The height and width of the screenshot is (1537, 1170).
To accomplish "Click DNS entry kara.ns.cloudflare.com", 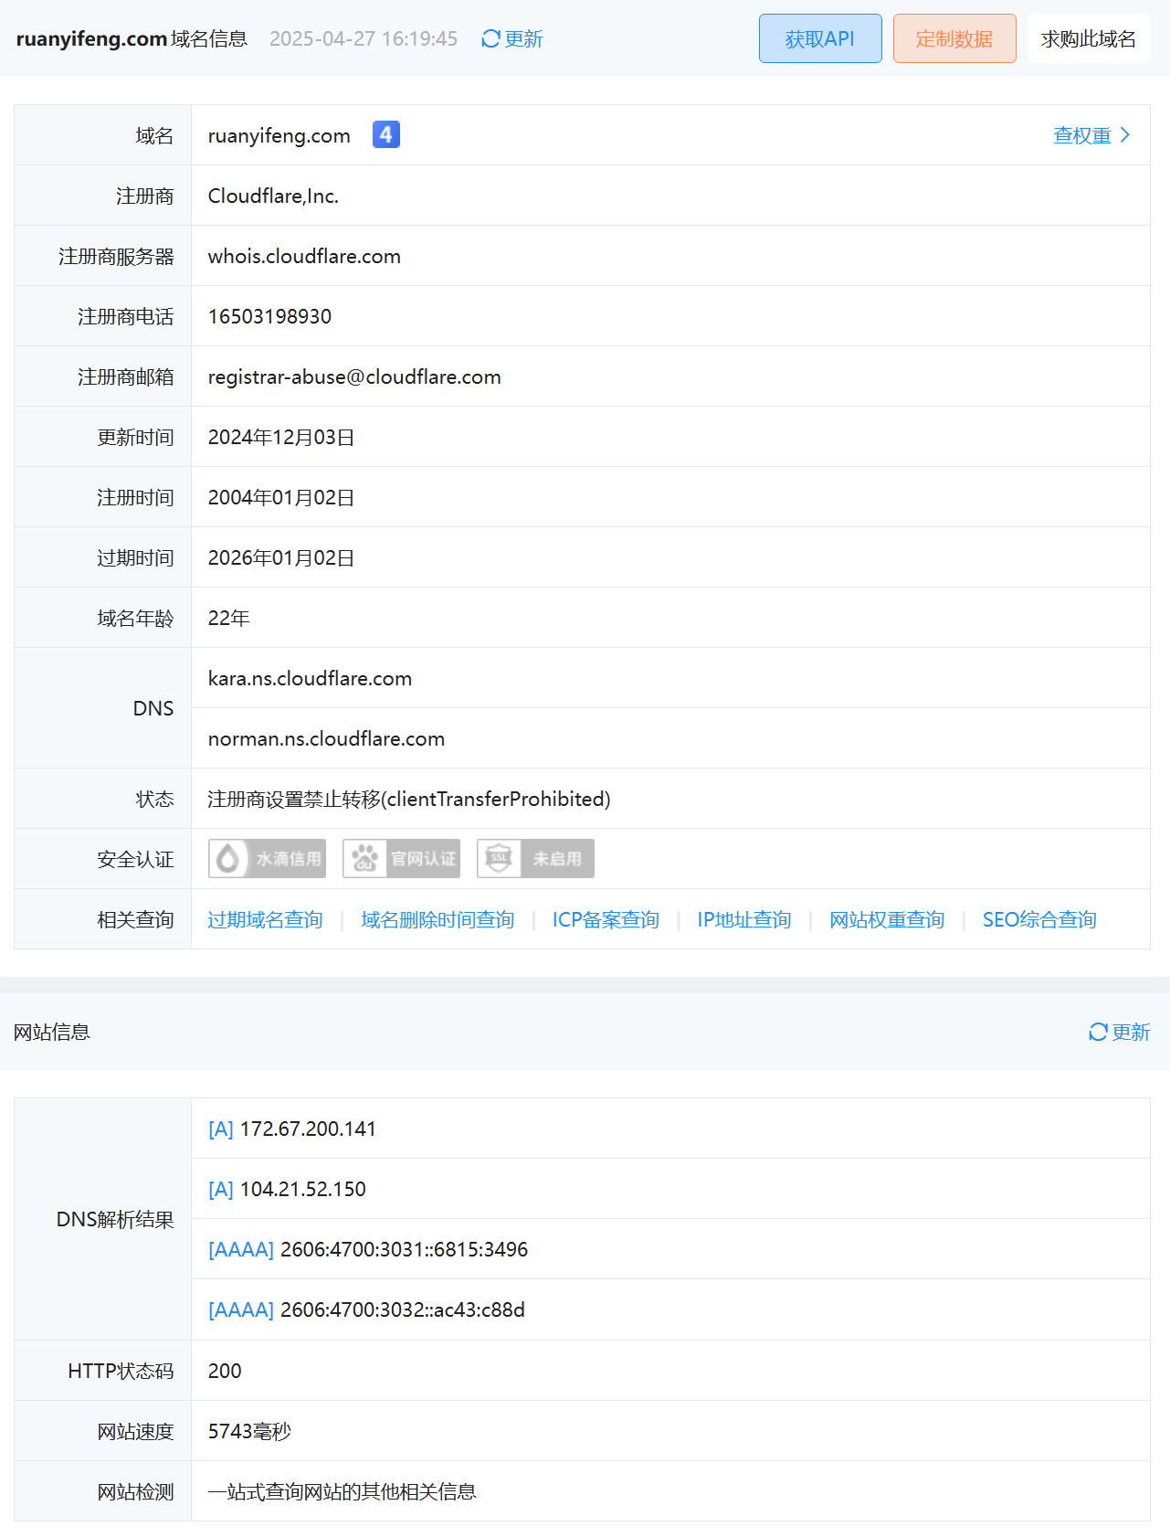I will [310, 678].
